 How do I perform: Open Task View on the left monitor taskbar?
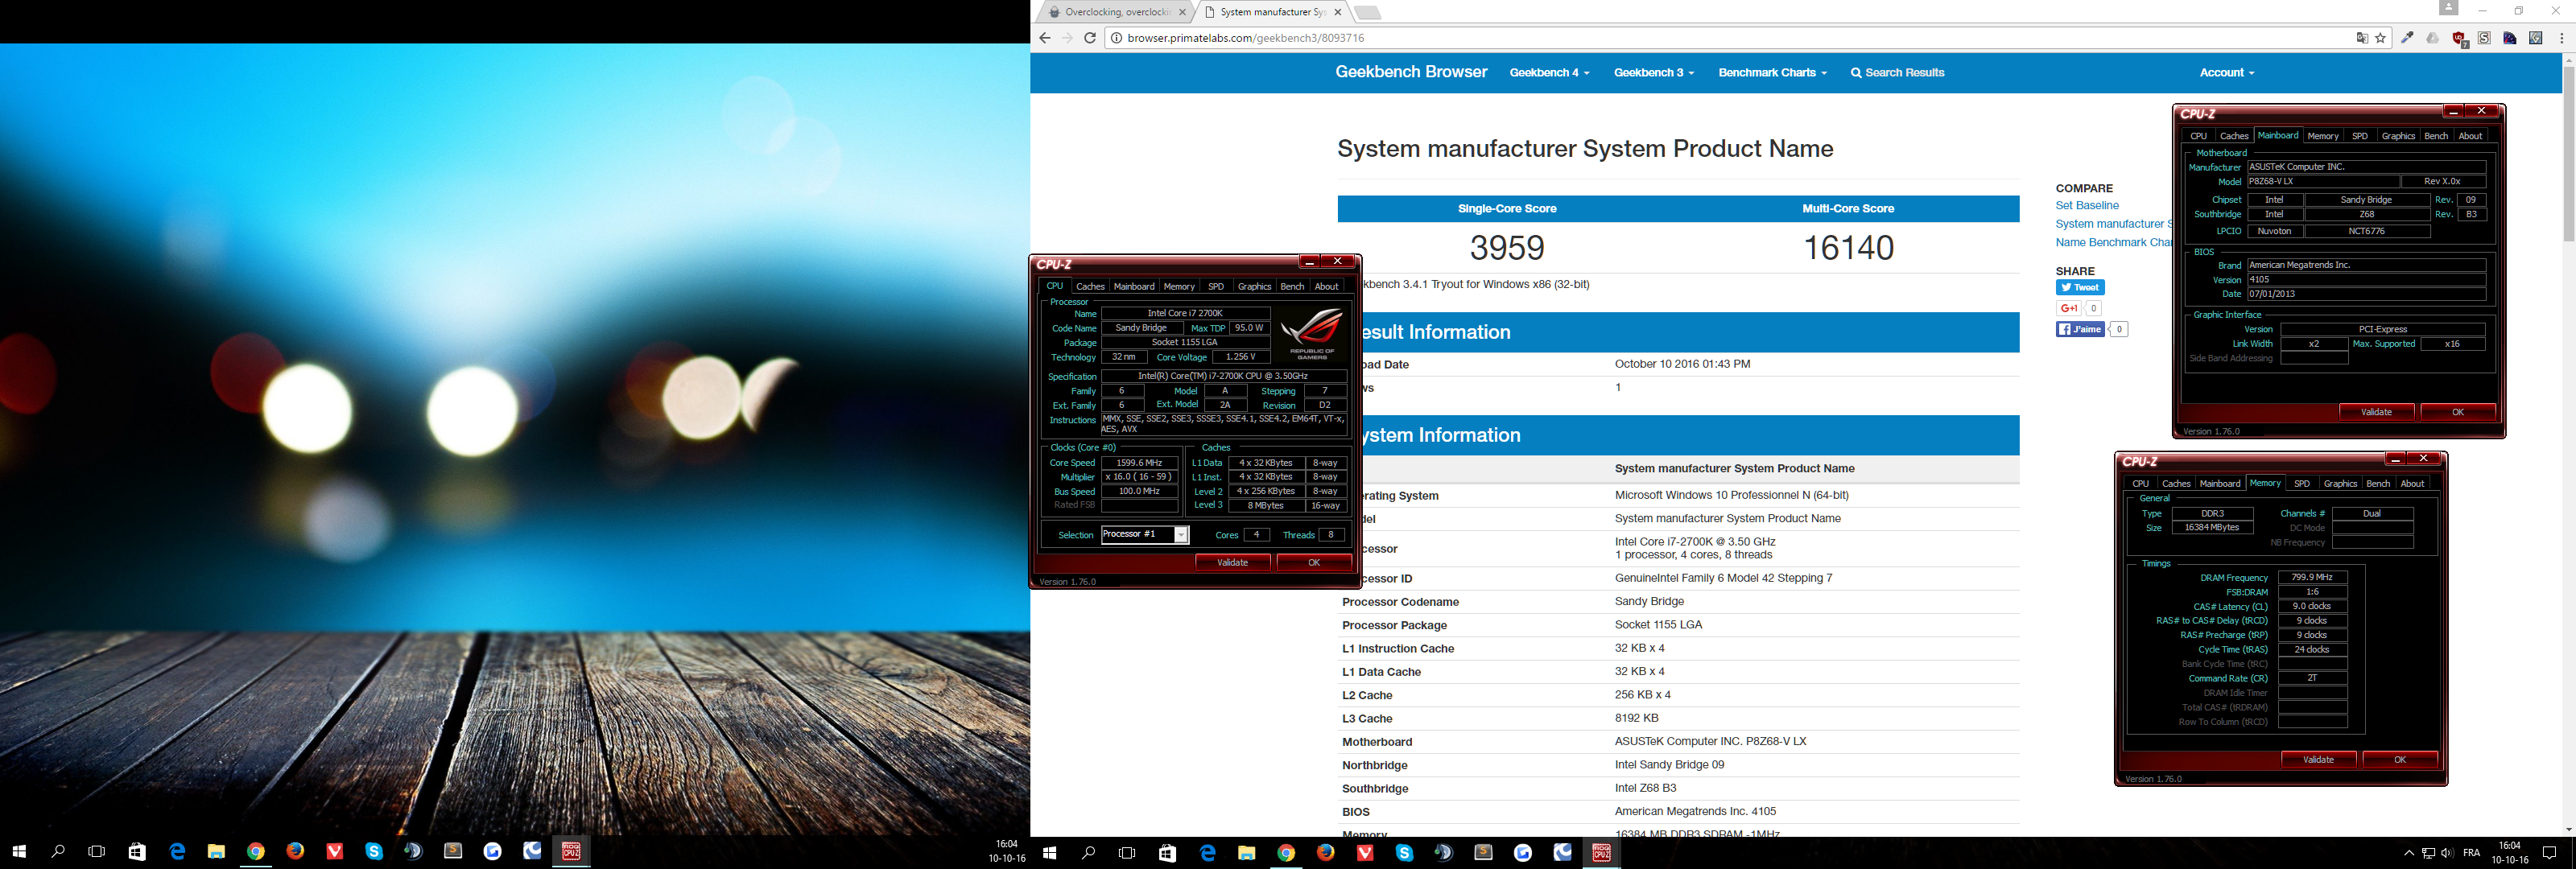(x=97, y=852)
